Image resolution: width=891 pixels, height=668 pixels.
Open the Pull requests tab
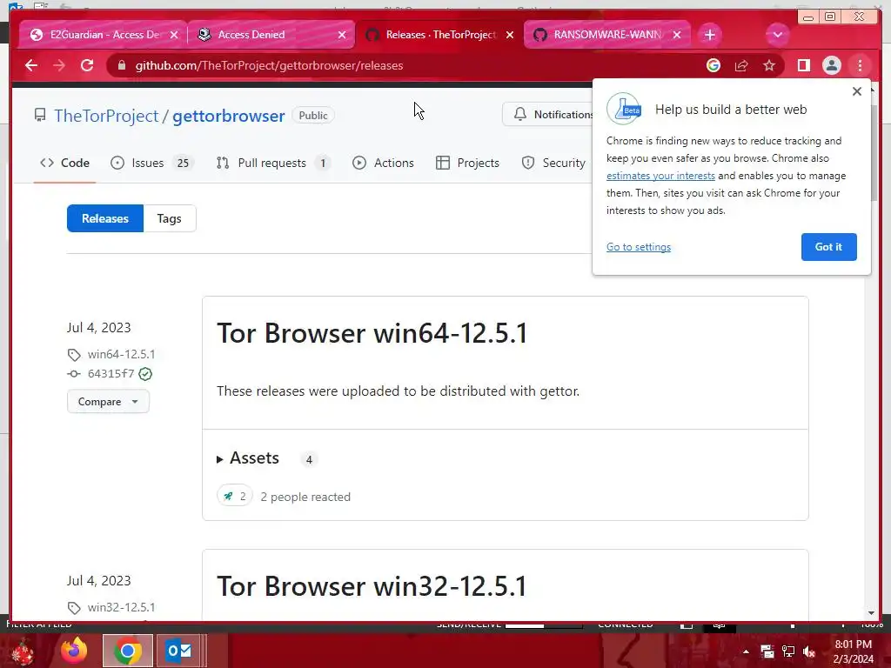(x=272, y=163)
